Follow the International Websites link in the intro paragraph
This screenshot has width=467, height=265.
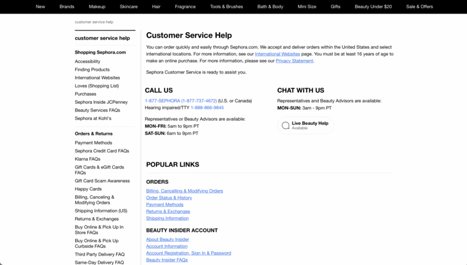pyautogui.click(x=277, y=54)
